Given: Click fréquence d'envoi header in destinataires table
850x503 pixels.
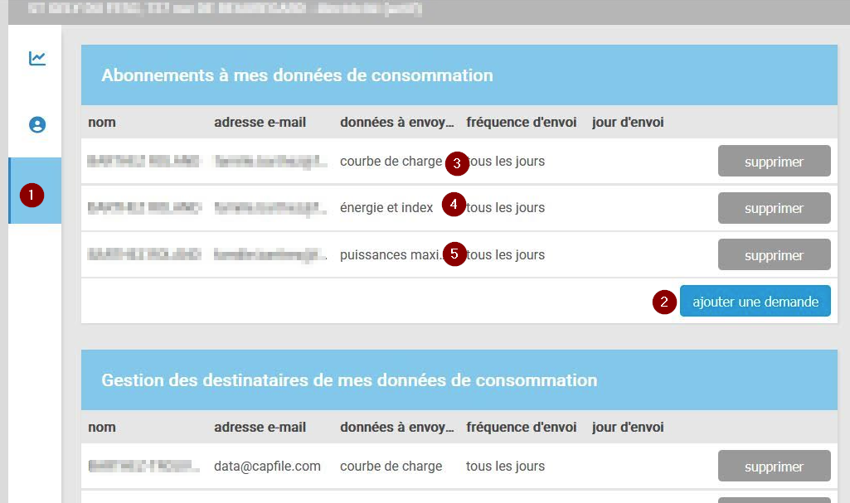Looking at the screenshot, I should pos(521,428).
